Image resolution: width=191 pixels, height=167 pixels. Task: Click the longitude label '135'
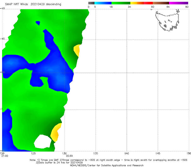click(x=95, y=154)
